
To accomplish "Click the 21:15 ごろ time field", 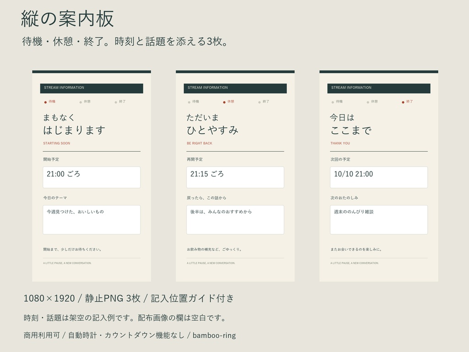I will pyautogui.click(x=235, y=177).
